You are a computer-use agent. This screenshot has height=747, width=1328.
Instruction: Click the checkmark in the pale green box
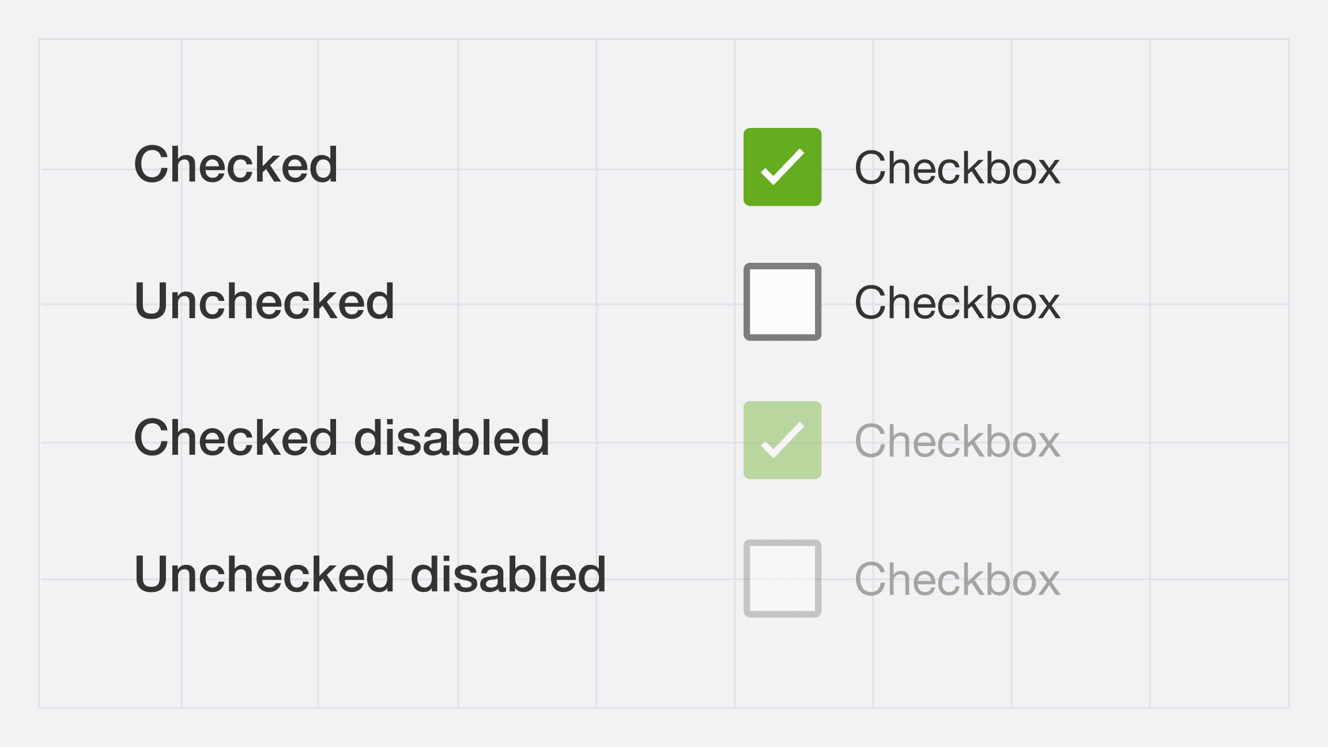(782, 440)
